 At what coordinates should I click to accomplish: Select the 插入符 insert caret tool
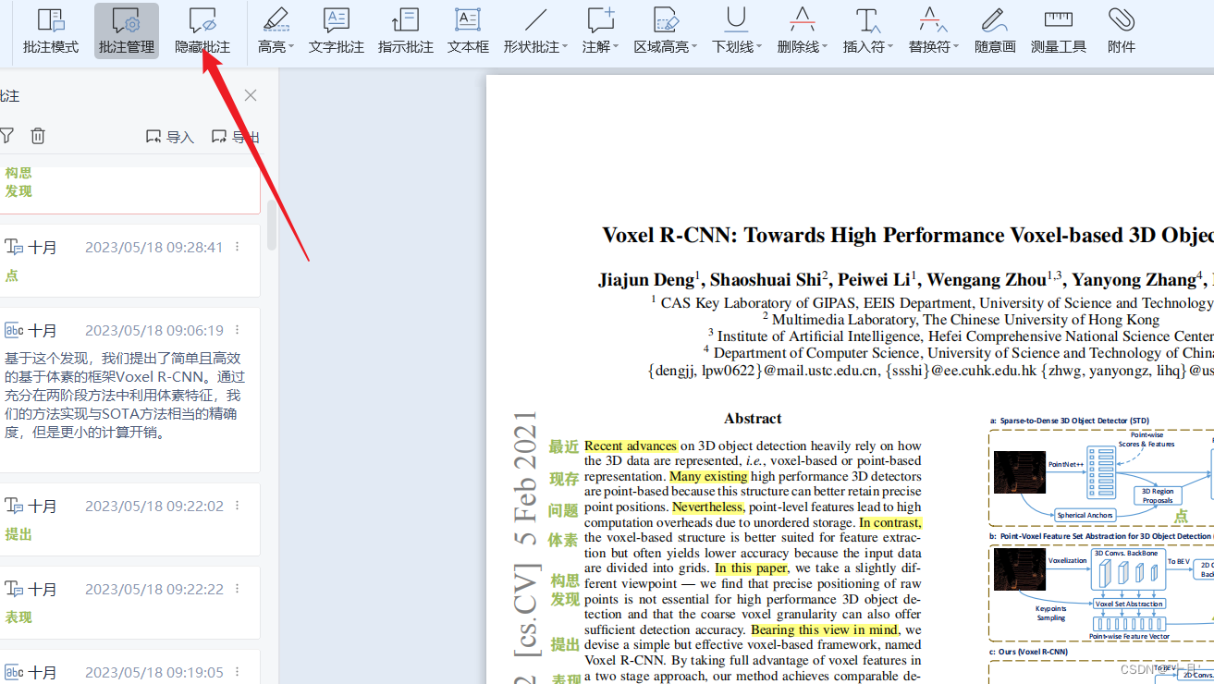(864, 31)
